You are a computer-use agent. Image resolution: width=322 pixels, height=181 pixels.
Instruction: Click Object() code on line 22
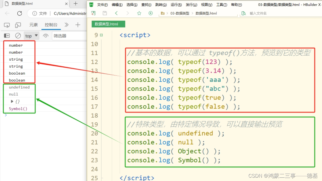[193, 151]
